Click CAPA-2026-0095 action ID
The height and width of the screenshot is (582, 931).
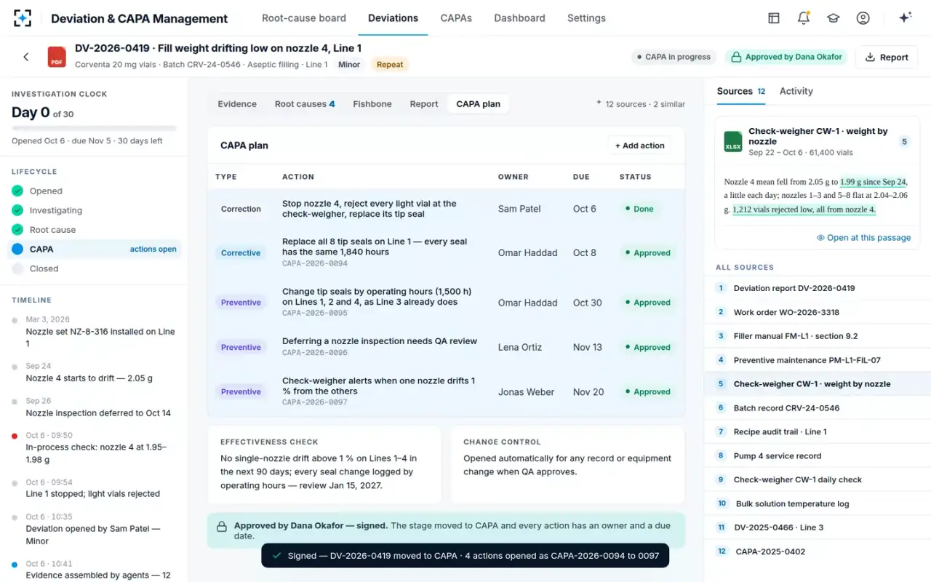coord(315,314)
